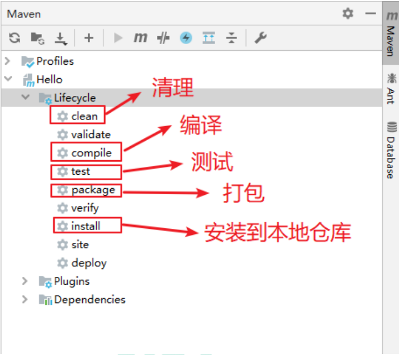The image size is (399, 355).
Task: Open the Maven panel gear options
Action: tap(348, 13)
